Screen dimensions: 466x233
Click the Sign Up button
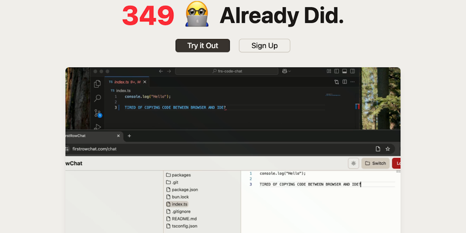tap(264, 46)
